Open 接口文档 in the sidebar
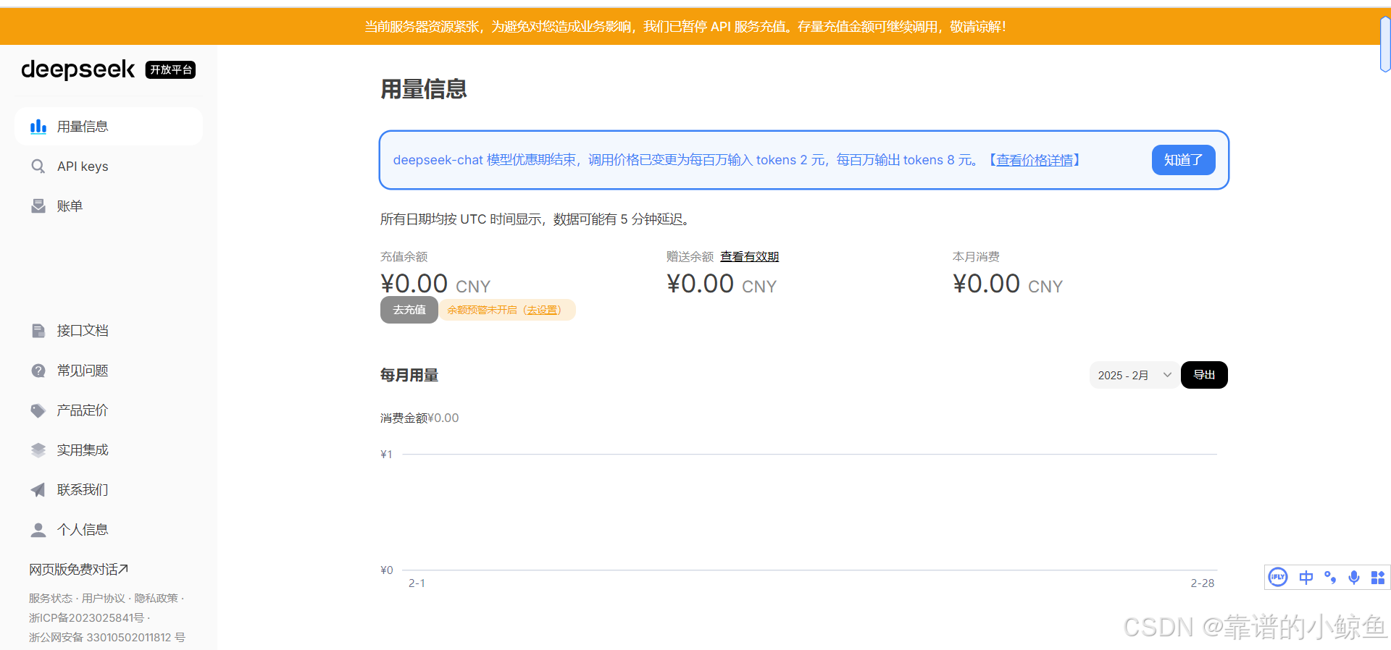 (x=109, y=331)
